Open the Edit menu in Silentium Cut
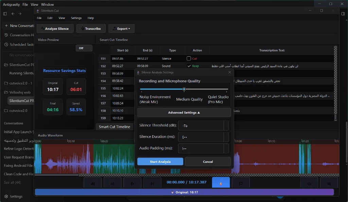Viewport: 348px width, 202px height. (x=50, y=18)
